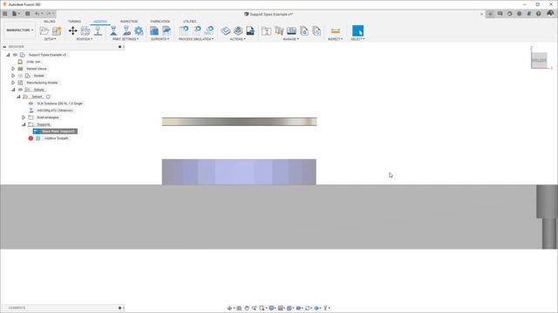The width and height of the screenshot is (558, 313).
Task: Open the Process Simulation dropdown menu
Action: tap(196, 39)
